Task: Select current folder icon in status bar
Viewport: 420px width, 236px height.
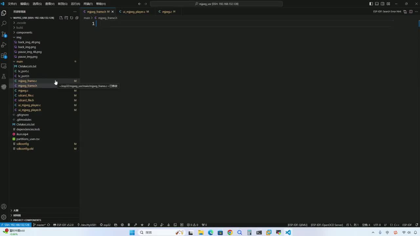Action: coord(116,225)
